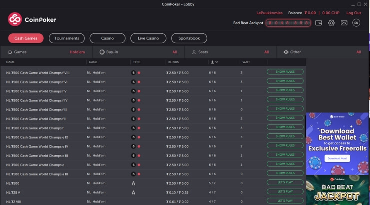
Task: Open Seats All filter dropdown
Action: 267,52
